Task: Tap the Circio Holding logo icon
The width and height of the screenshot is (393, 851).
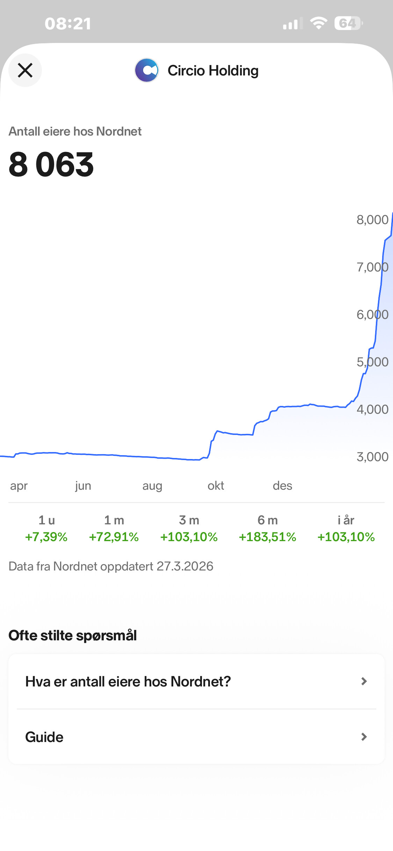Action: pos(147,70)
